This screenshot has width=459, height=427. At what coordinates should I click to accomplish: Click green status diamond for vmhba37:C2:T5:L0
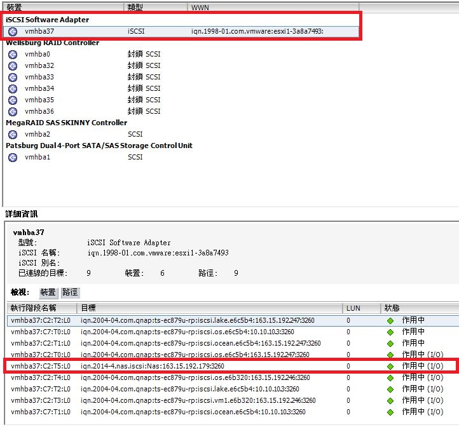(390, 366)
